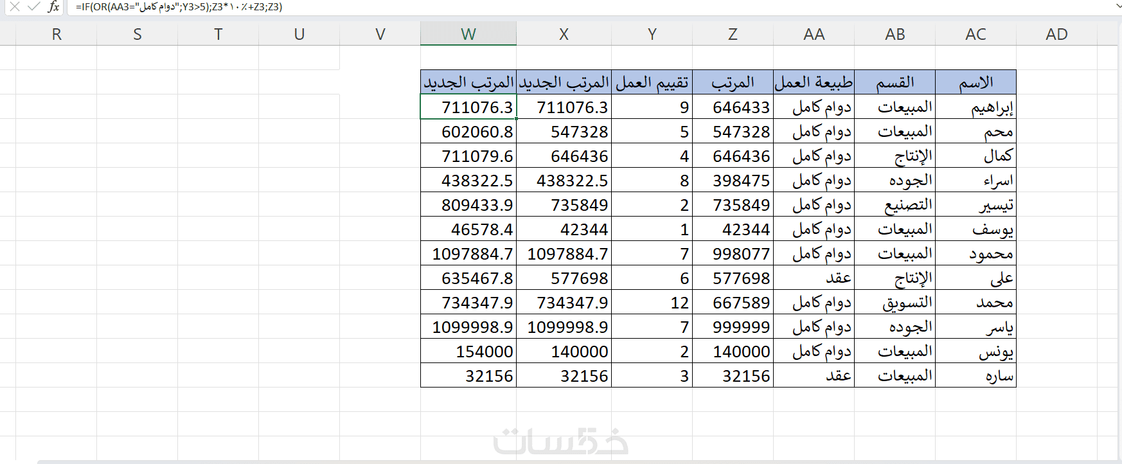Click rating cell showing 12
This screenshot has width=1122, height=464.
coord(652,302)
